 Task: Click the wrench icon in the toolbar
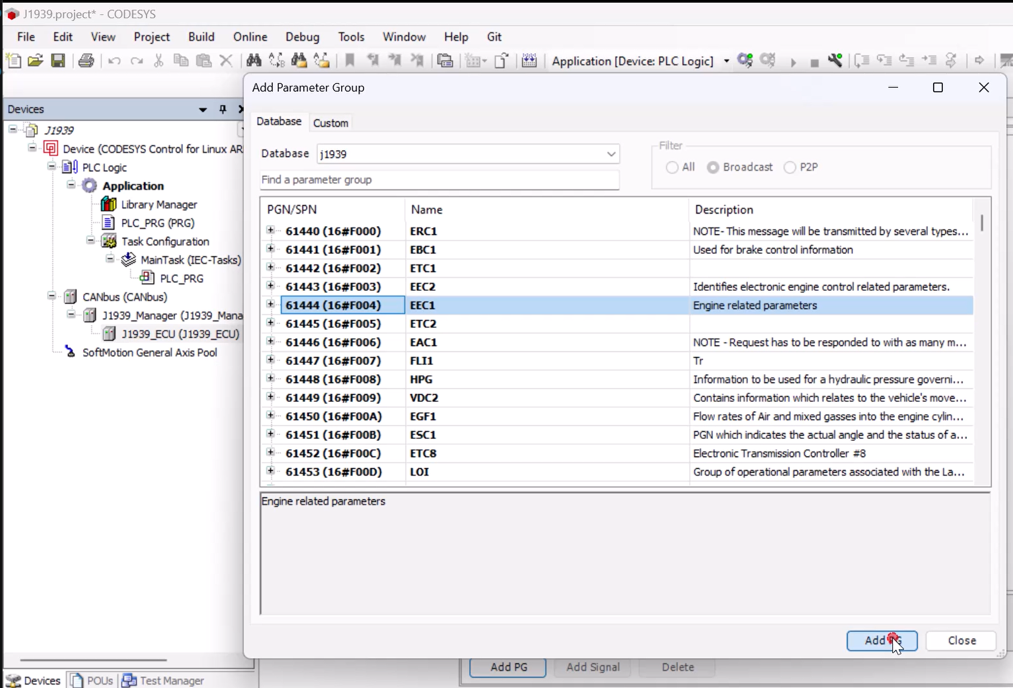pyautogui.click(x=835, y=61)
